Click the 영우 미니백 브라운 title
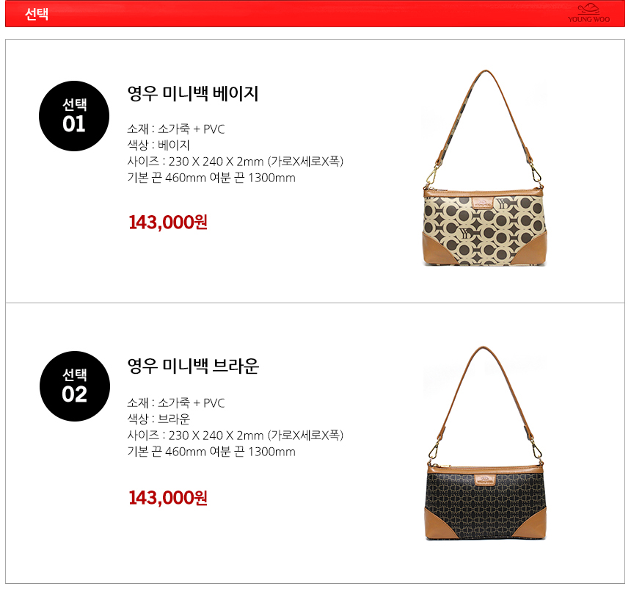Viewport: 631px width, 611px height. (x=193, y=366)
